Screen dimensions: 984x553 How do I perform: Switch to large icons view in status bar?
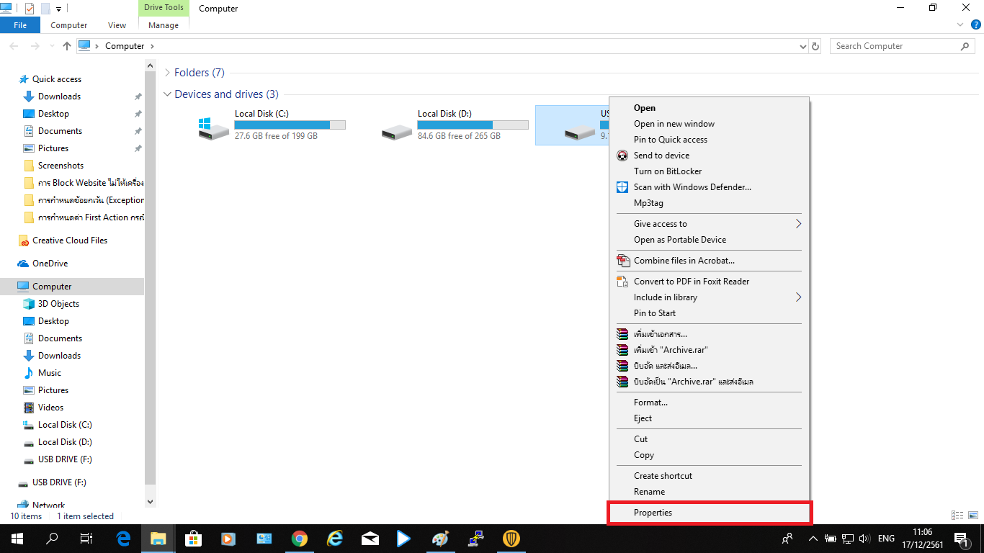pos(973,516)
